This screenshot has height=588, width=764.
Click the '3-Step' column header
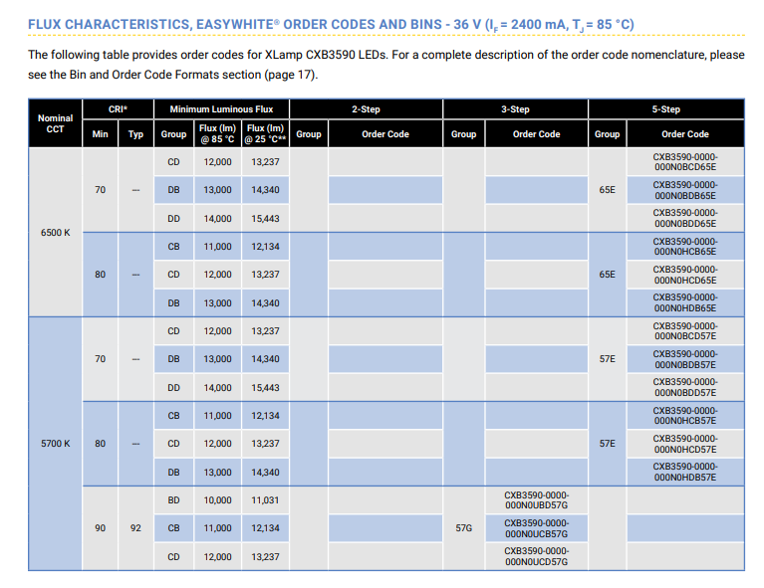point(515,109)
